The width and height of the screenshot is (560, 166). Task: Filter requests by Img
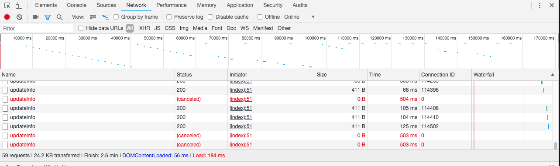pos(184,28)
